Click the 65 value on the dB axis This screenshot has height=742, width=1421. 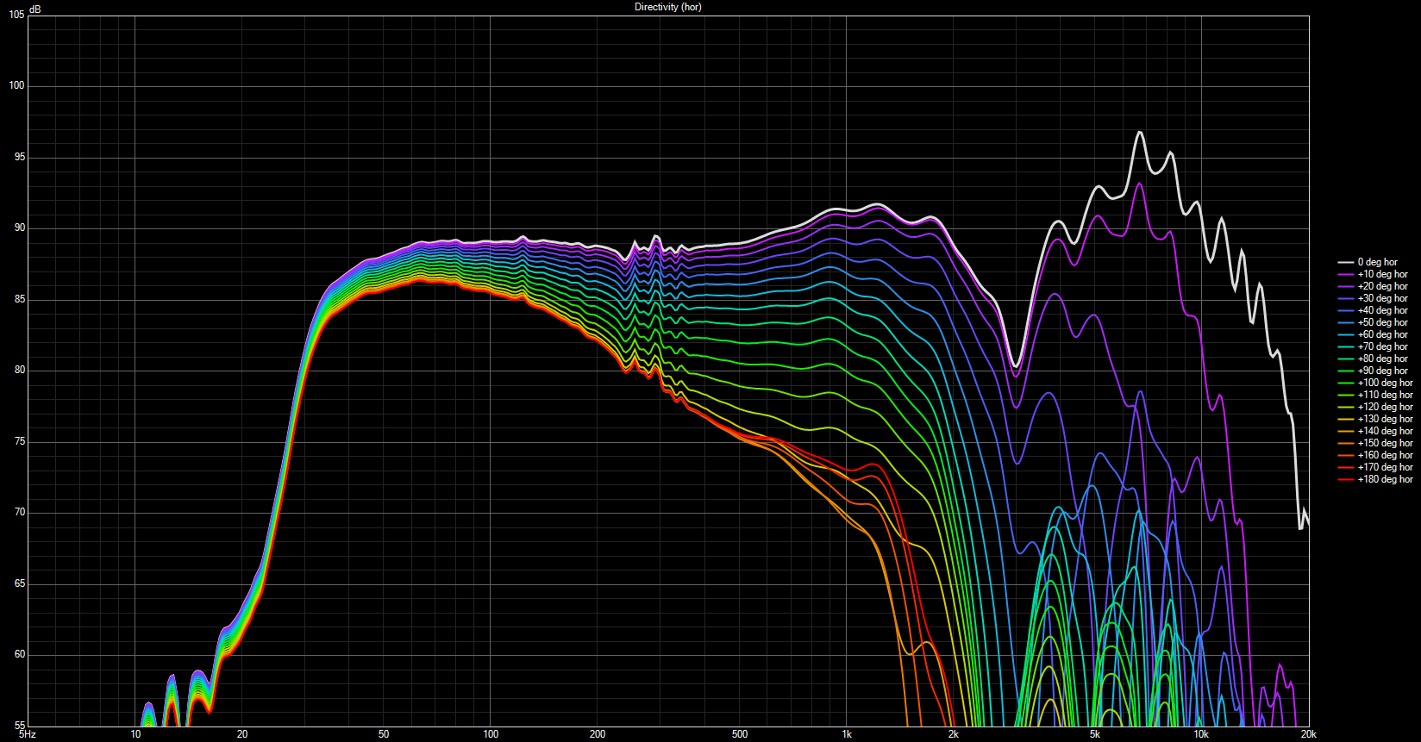tap(19, 583)
